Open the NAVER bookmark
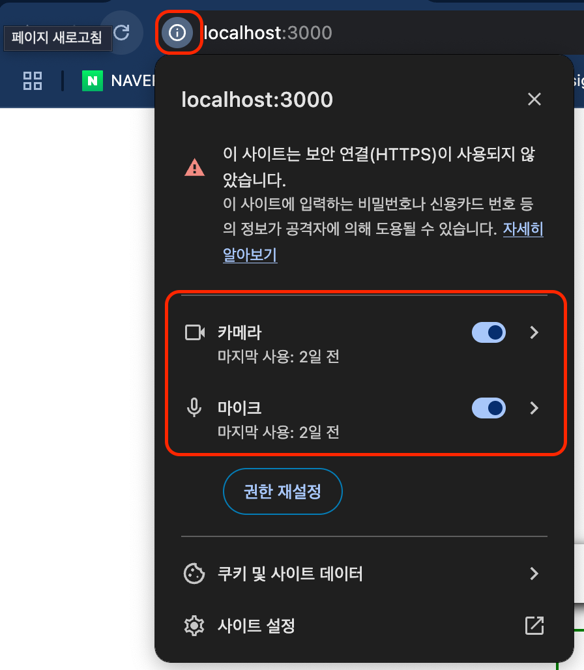Screen dimensions: 584x670 point(119,81)
